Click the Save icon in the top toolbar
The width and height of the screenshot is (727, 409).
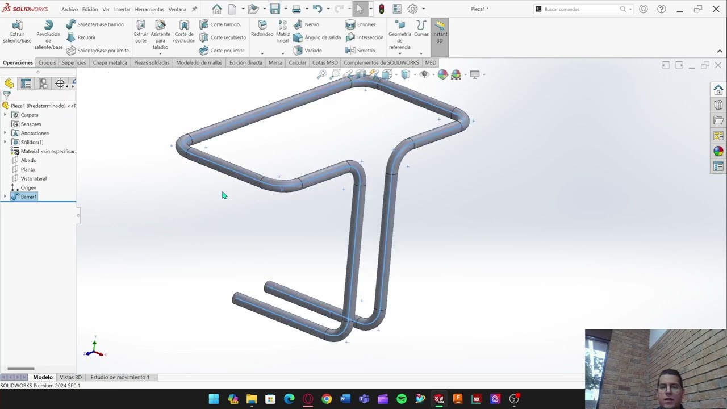click(275, 9)
